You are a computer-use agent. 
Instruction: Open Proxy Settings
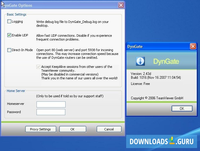41,129
